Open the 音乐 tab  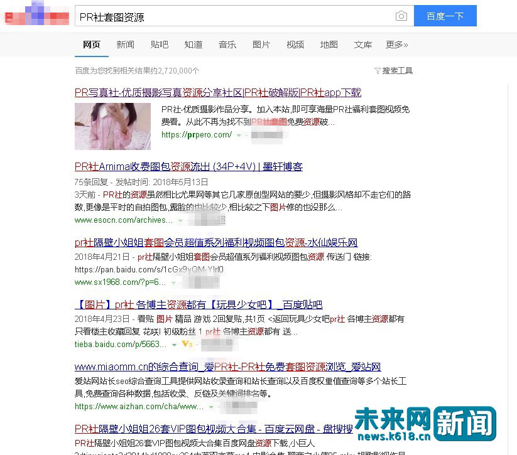click(x=227, y=45)
